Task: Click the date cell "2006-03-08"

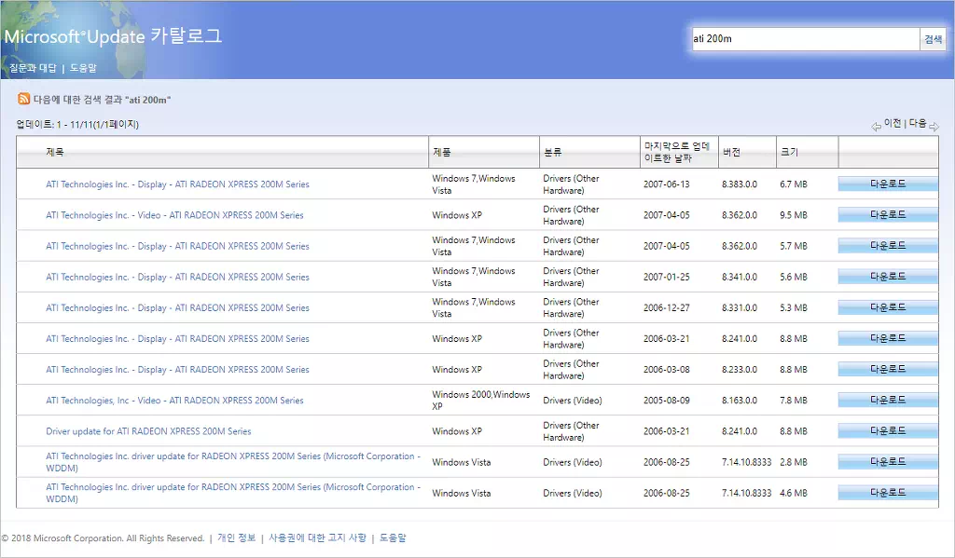Action: (666, 370)
